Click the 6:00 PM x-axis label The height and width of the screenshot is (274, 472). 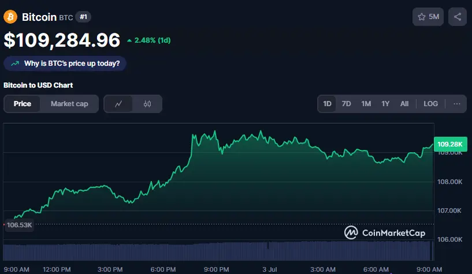[163, 269]
